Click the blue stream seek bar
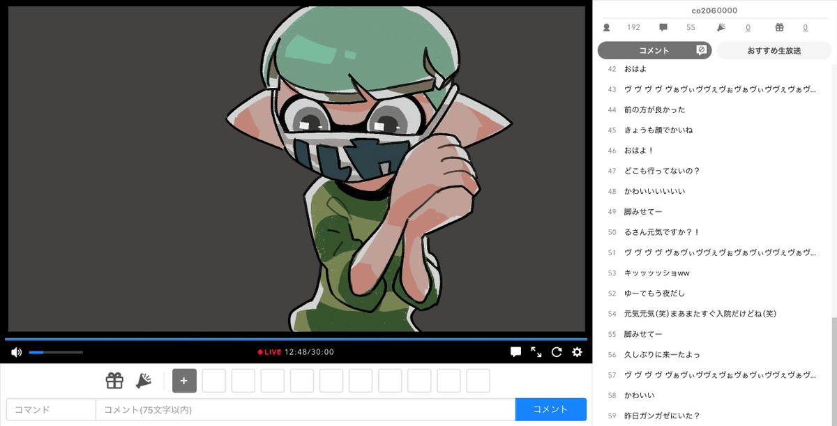 pyautogui.click(x=296, y=339)
